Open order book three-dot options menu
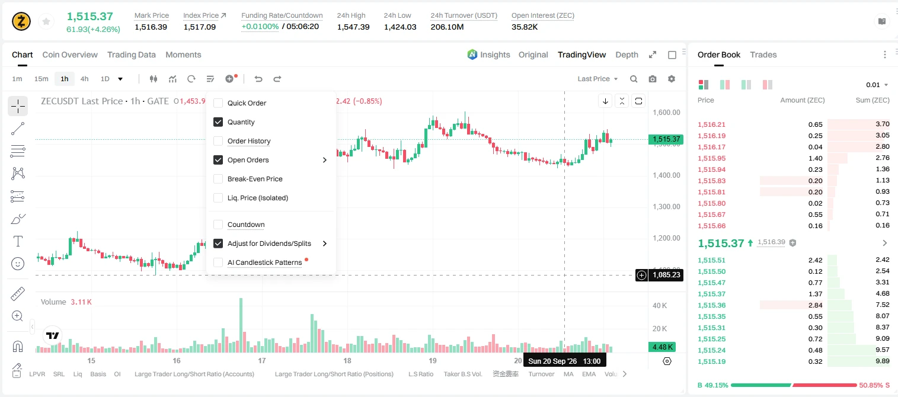This screenshot has width=898, height=397. (885, 55)
